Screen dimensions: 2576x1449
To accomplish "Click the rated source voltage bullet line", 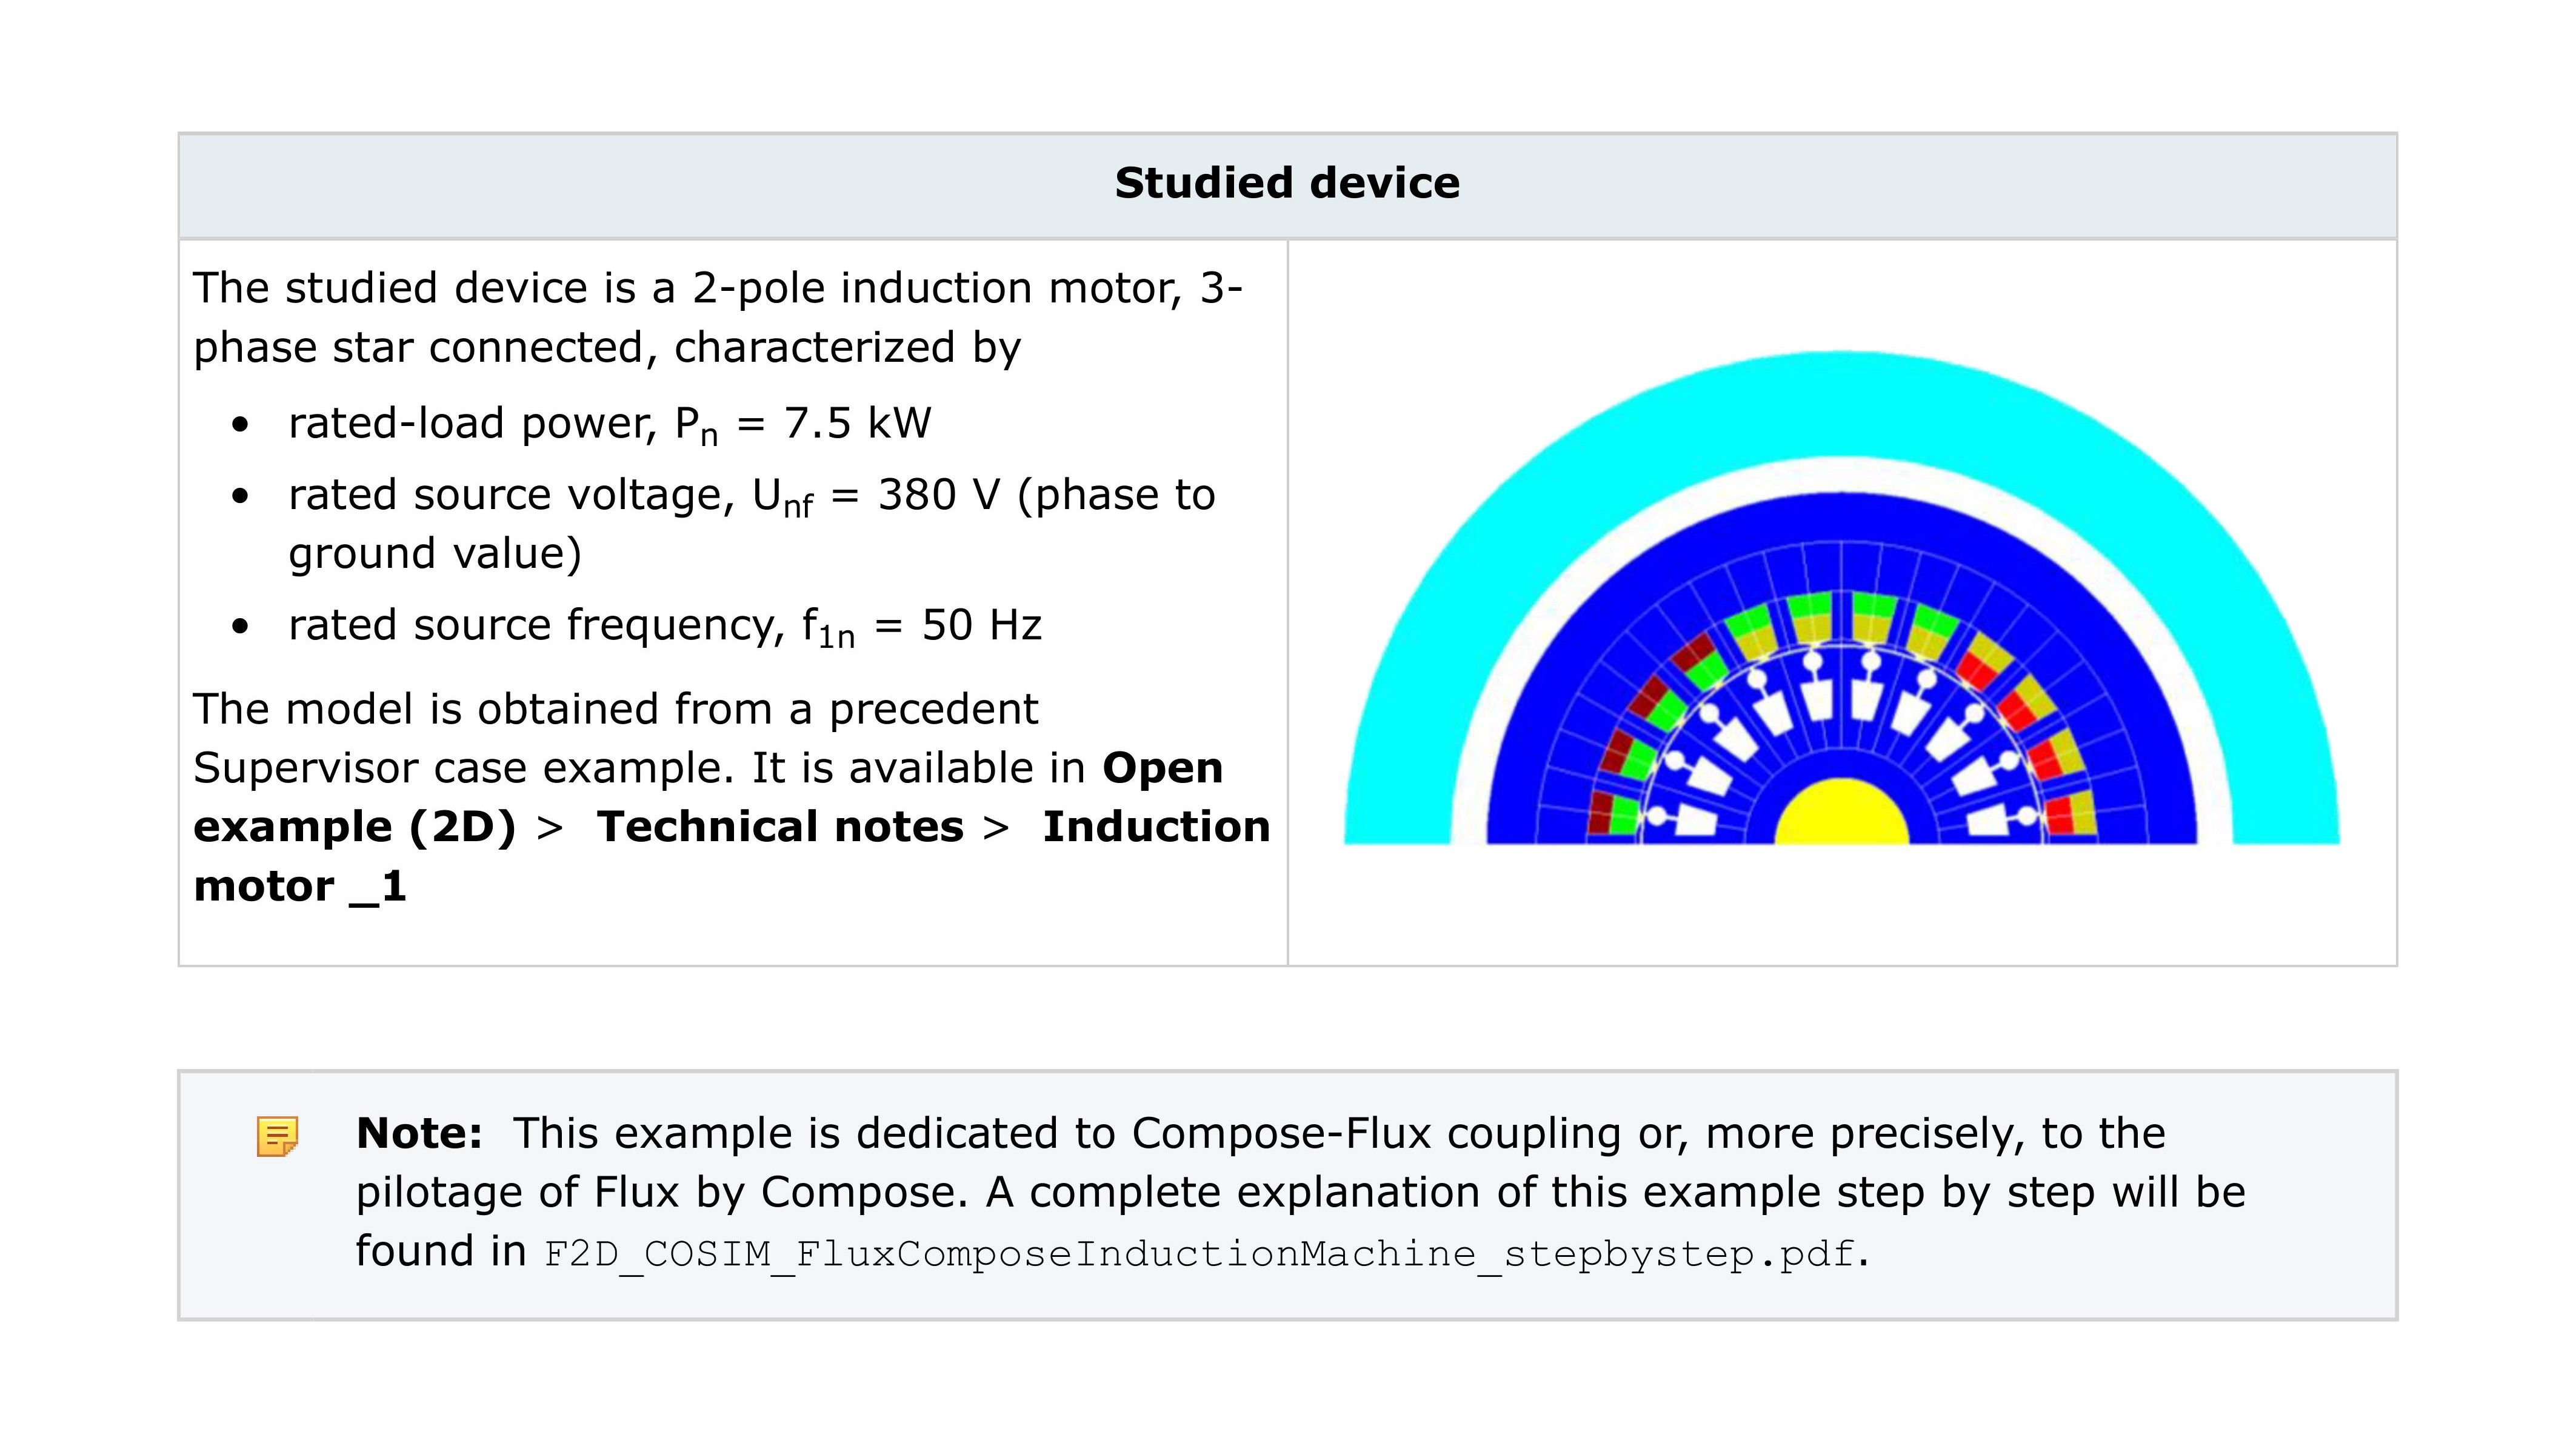I will click(x=750, y=496).
